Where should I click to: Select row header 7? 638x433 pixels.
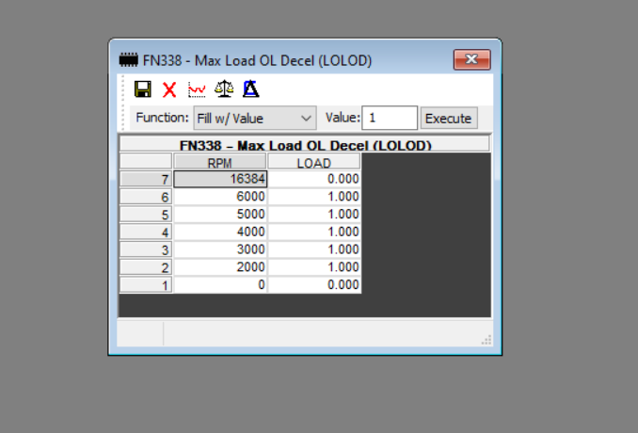coord(146,179)
